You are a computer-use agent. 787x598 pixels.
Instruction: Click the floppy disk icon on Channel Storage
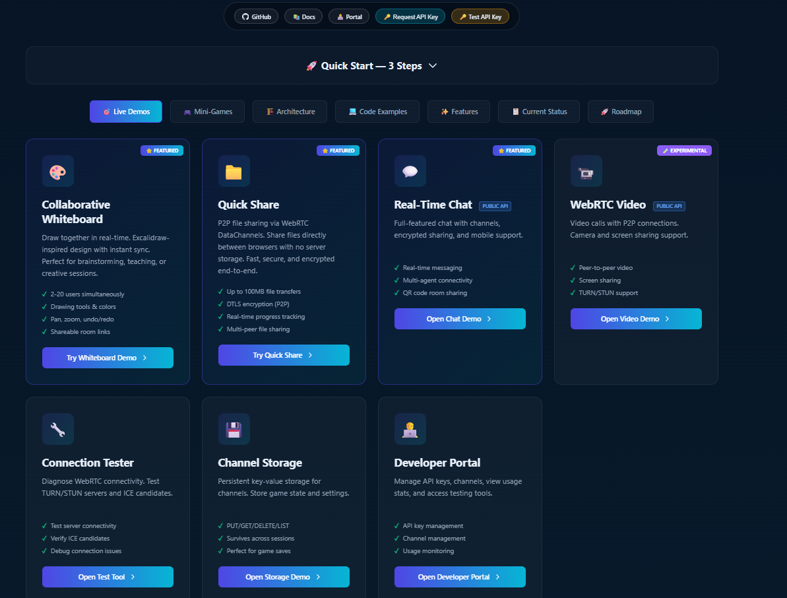234,428
